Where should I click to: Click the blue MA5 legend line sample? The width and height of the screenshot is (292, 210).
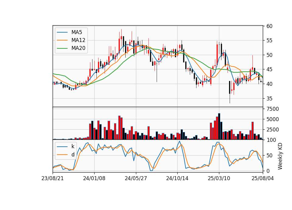(62, 32)
